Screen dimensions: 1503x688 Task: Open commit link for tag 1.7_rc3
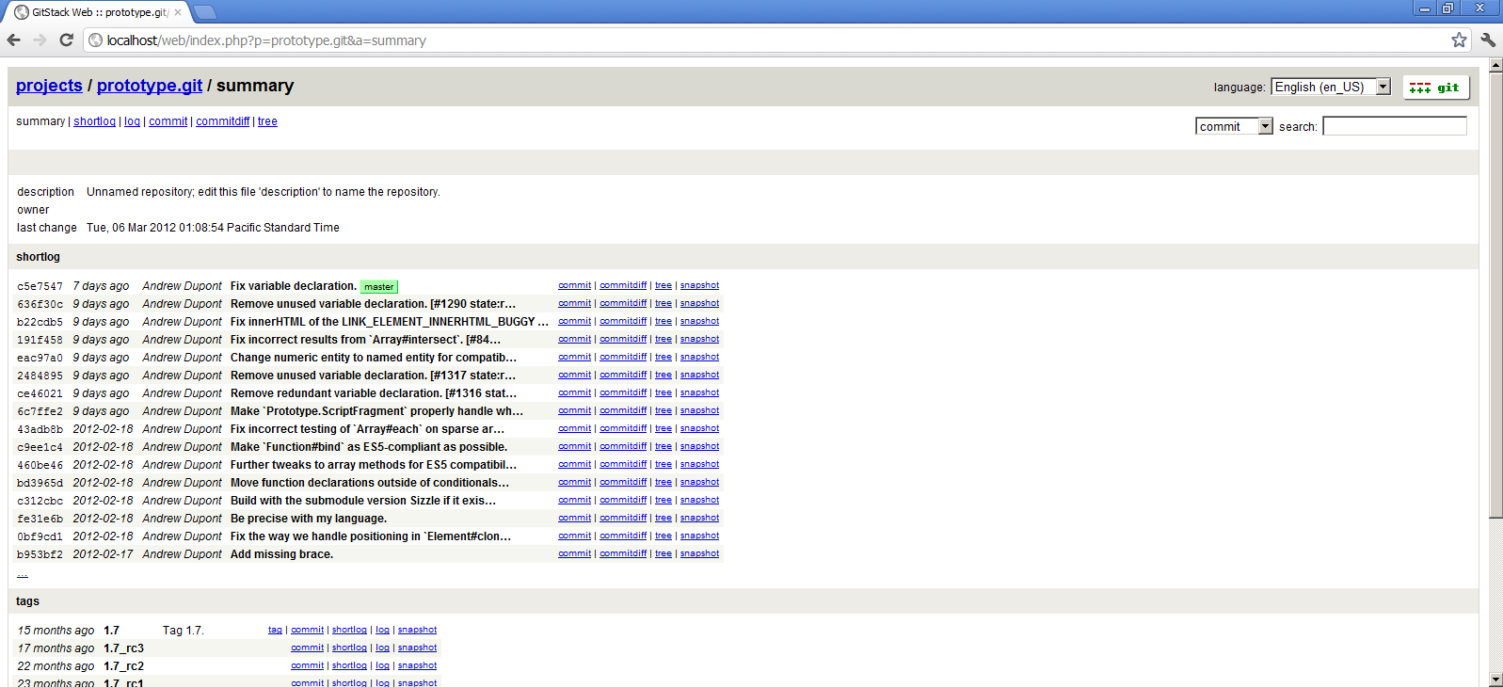307,648
